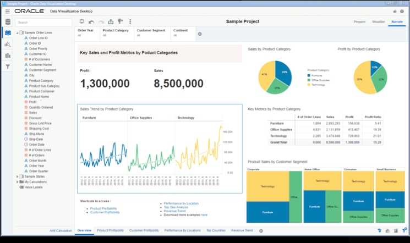The height and width of the screenshot is (243, 410).
Task: Click the Present mode toolbar icon
Action: click(x=82, y=21)
